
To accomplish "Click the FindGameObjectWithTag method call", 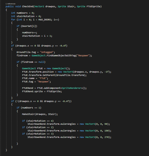I will [61, 56].
